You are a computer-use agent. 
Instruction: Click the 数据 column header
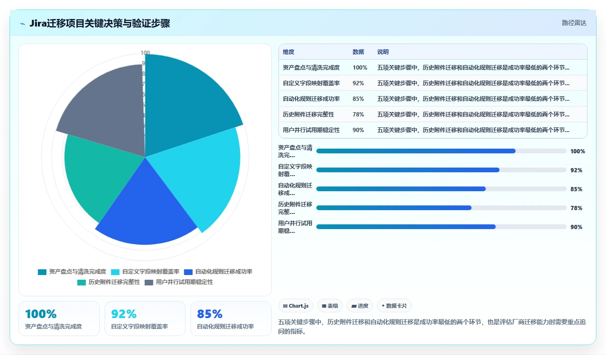pyautogui.click(x=358, y=52)
